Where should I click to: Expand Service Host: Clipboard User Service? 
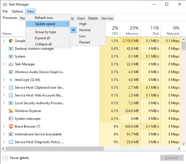pos(4,88)
